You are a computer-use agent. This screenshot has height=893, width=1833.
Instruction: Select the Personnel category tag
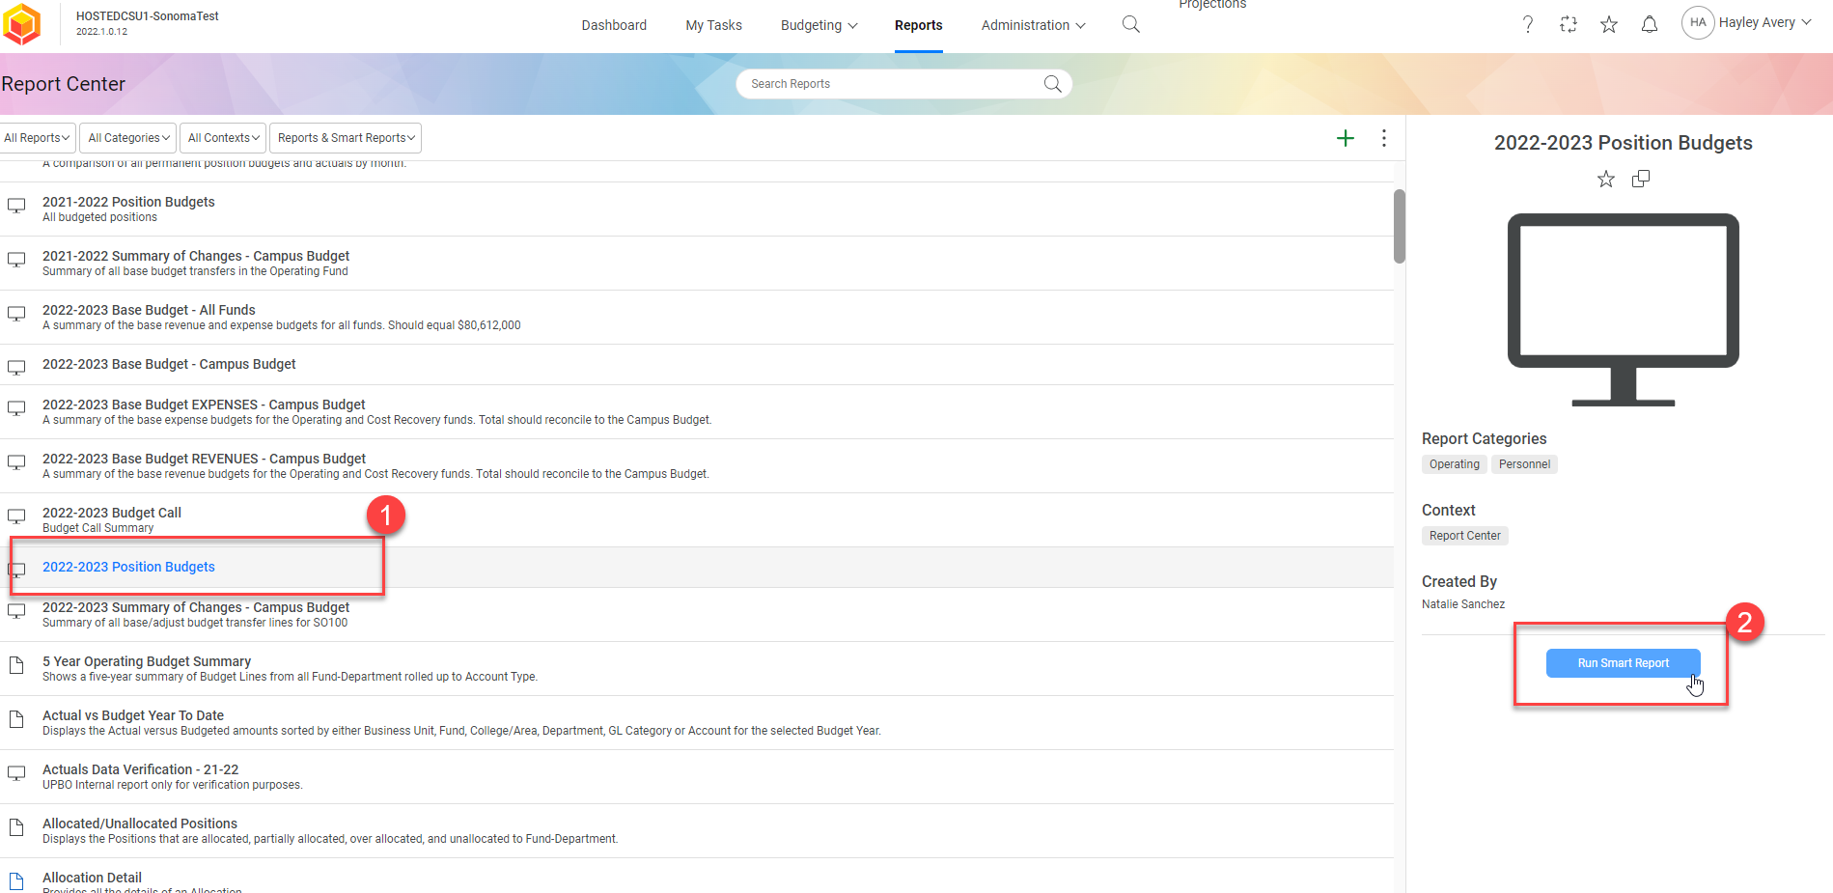1524,463
